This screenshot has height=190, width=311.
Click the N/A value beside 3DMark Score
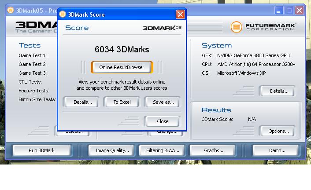[252, 119]
